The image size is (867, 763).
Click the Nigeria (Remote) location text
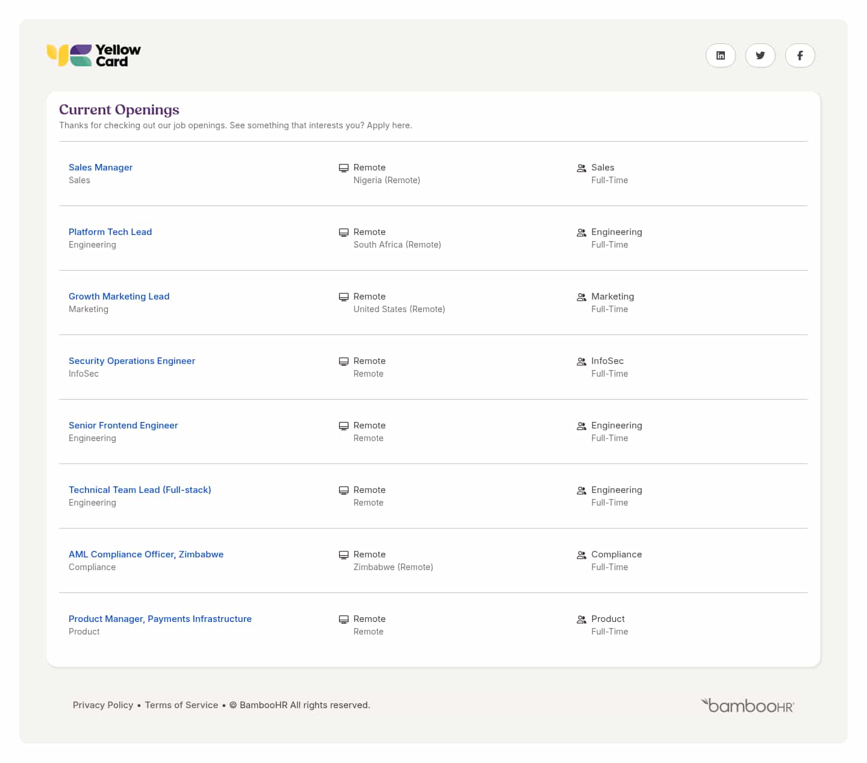tap(387, 180)
